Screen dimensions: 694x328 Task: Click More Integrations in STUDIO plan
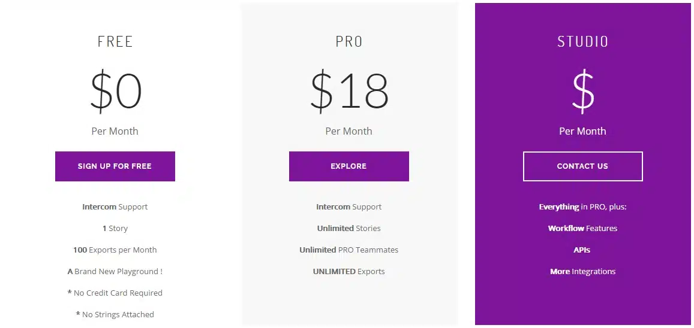[582, 272]
